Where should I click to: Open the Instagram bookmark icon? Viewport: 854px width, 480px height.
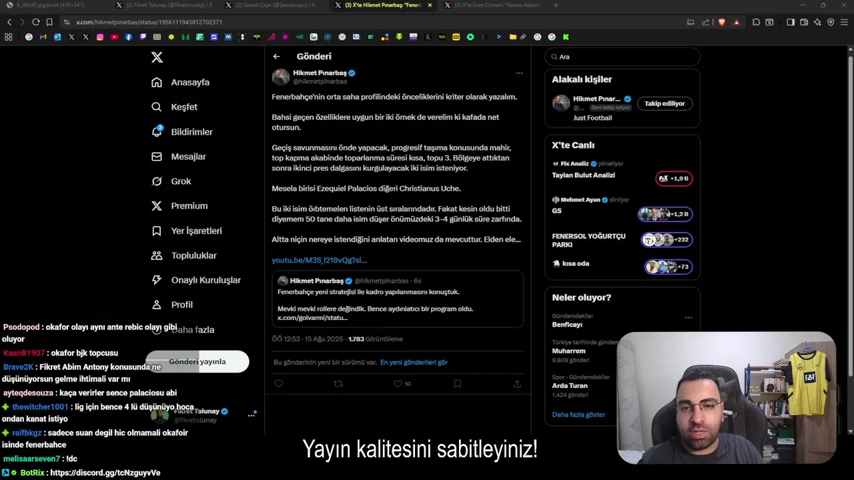click(100, 37)
